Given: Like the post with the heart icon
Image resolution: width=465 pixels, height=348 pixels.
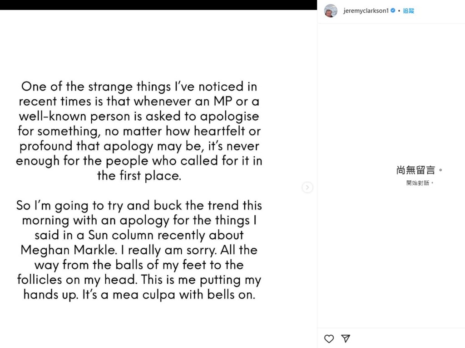Looking at the screenshot, I should pos(329,338).
